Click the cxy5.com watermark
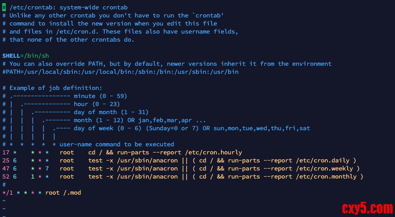This screenshot has width=395, height=217. coord(367,208)
